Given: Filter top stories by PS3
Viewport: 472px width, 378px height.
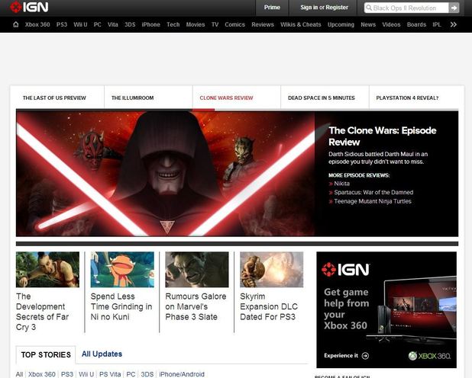Looking at the screenshot, I should (x=67, y=374).
